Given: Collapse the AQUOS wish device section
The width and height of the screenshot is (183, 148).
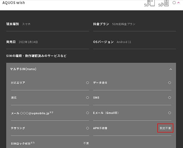Looking at the screenshot, I should pyautogui.click(x=178, y=2).
